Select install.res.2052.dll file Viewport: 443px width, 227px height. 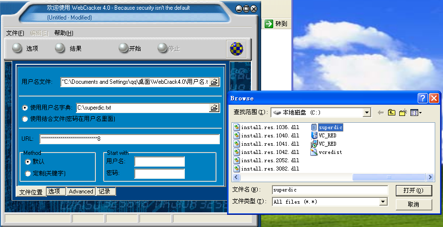[266, 160]
